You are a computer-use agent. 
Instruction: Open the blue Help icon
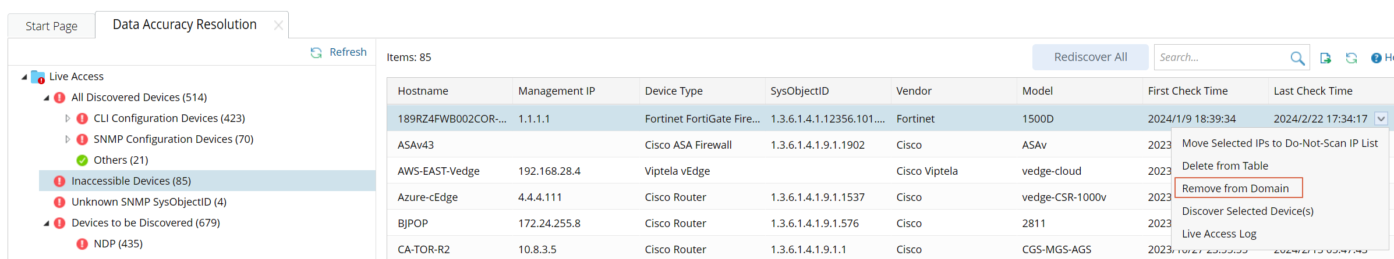point(1377,58)
